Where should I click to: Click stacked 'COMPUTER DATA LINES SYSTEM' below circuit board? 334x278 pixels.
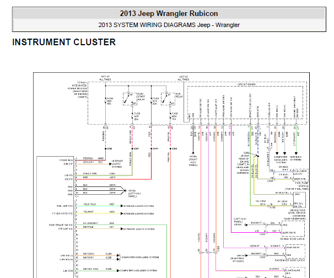(281, 159)
